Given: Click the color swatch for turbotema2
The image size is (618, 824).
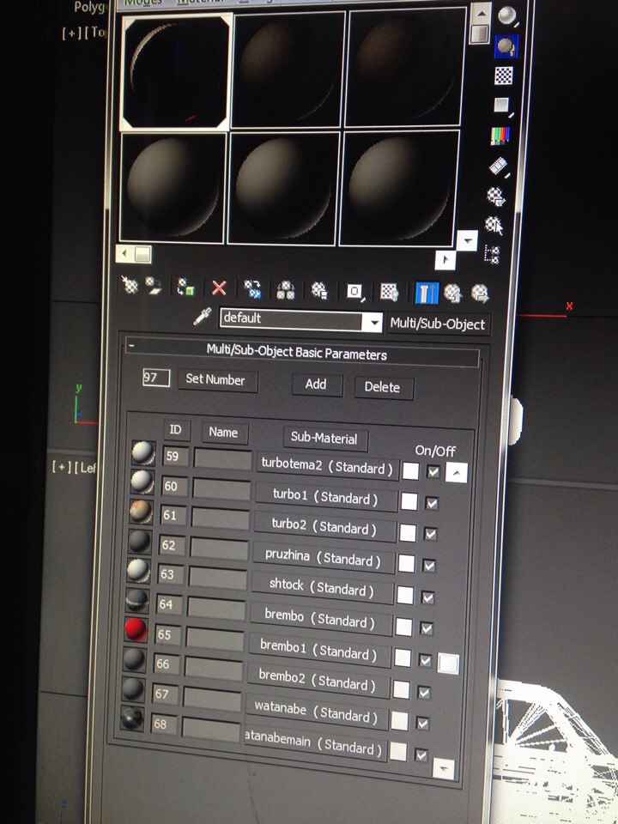Looking at the screenshot, I should point(410,471).
